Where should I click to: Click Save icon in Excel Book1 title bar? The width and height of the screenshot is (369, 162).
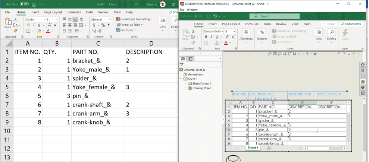click(34, 4)
